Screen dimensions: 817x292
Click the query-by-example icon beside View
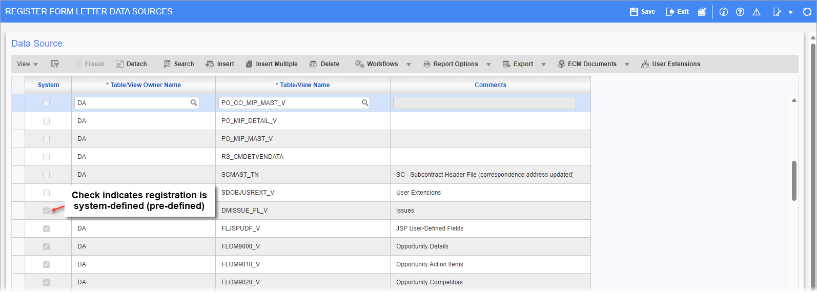(55, 64)
